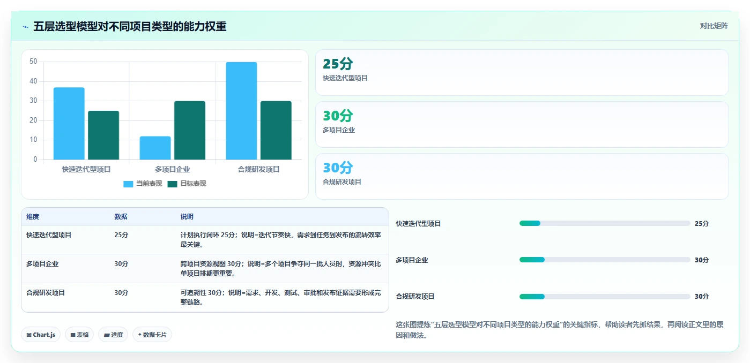Click the 进度 tag chip
The height and width of the screenshot is (363, 750).
pos(113,335)
